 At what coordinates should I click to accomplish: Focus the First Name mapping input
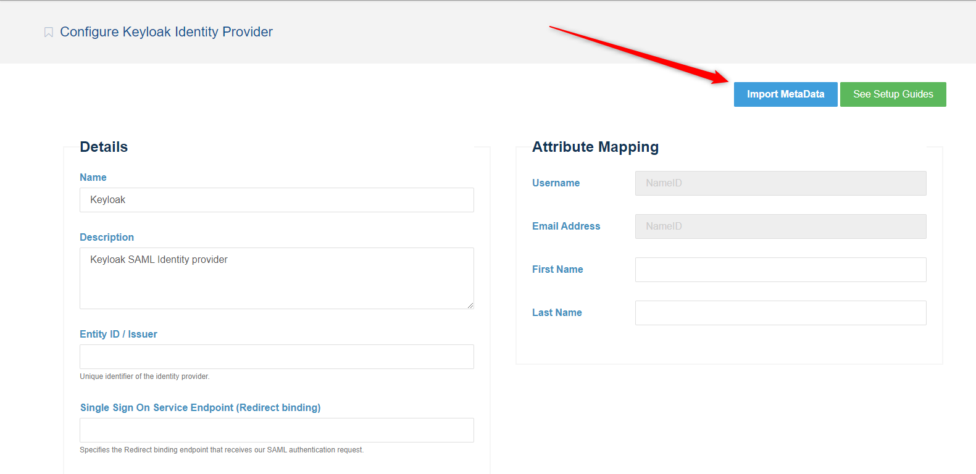(780, 270)
